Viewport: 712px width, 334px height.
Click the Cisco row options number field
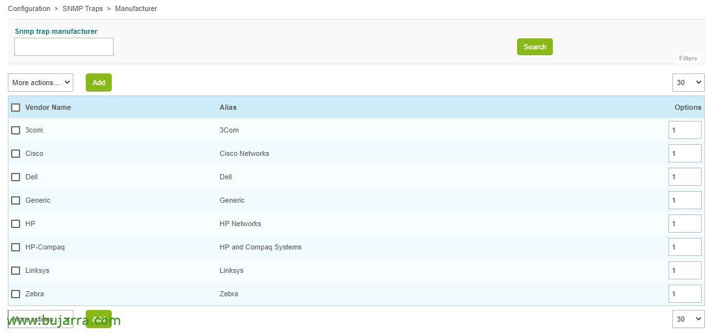(x=685, y=153)
